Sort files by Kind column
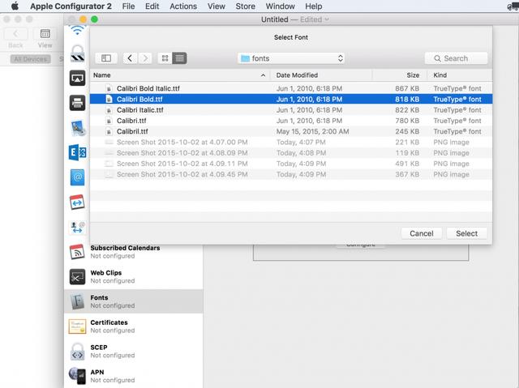 [460, 75]
